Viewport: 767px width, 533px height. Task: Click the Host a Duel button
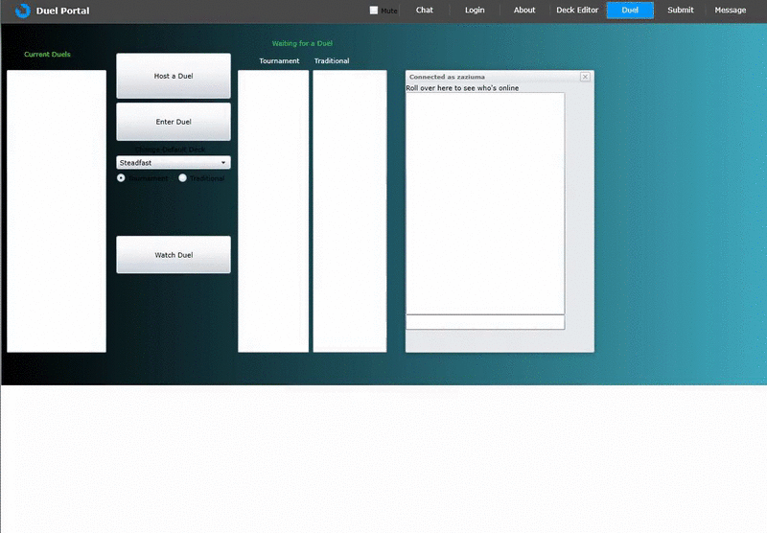pos(174,76)
